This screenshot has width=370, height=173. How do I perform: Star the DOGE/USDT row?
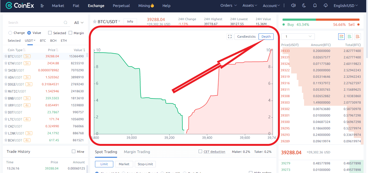point(6,84)
